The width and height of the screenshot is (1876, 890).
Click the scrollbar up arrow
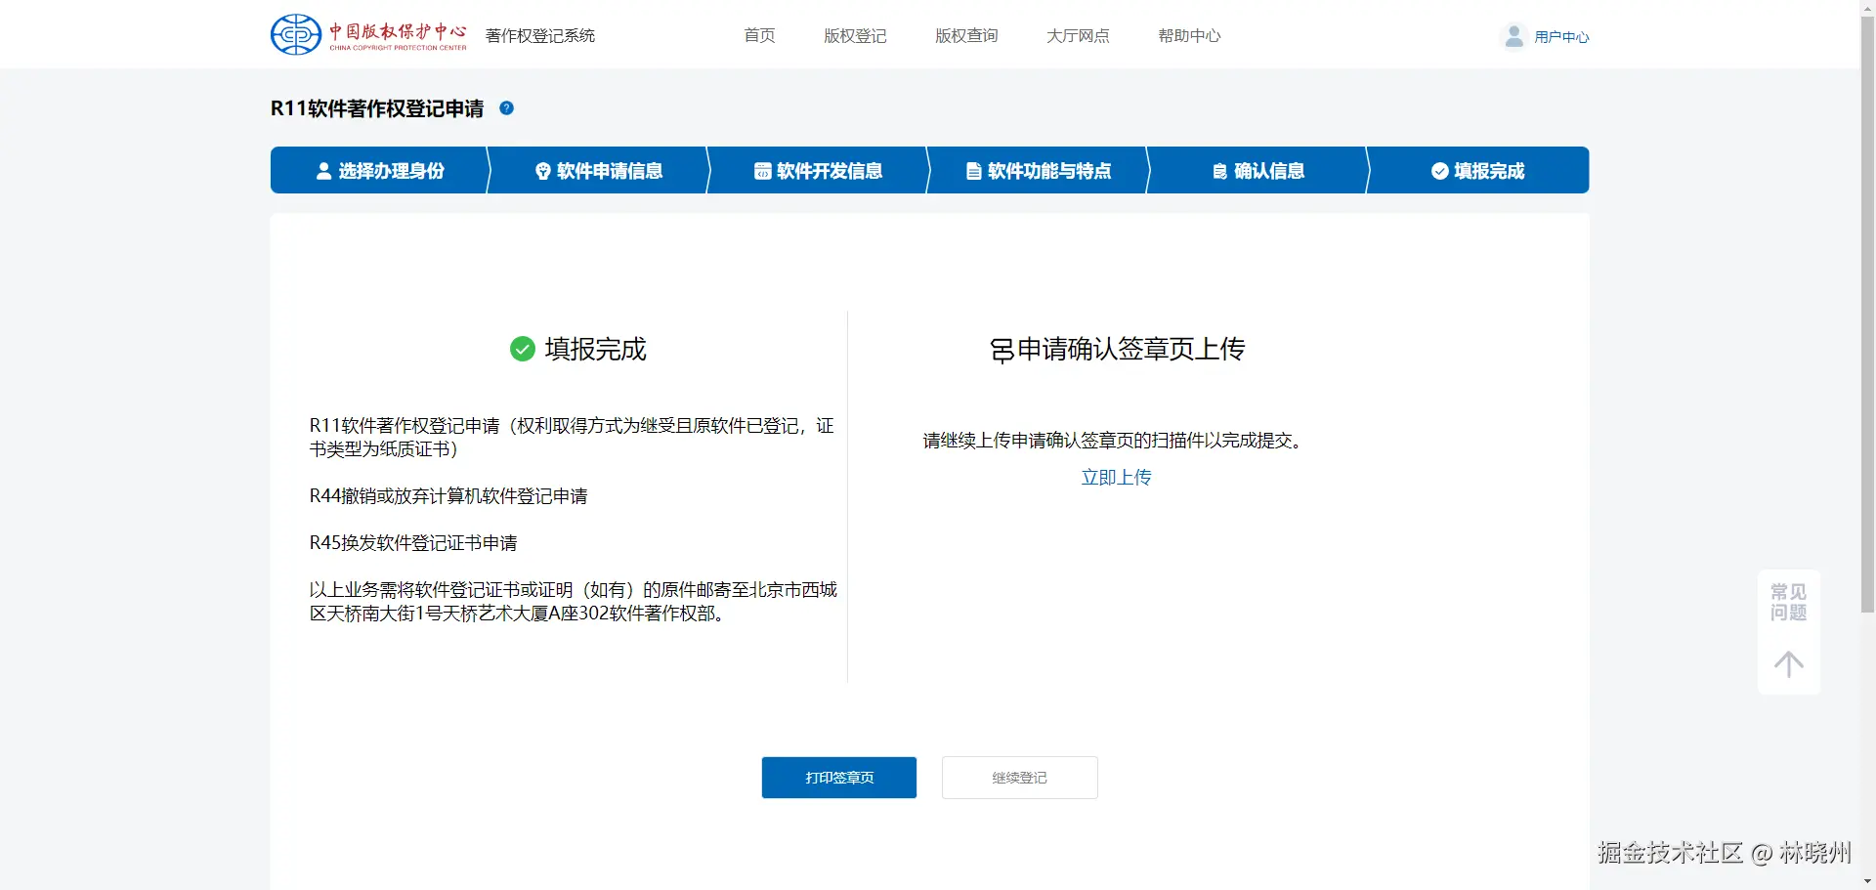1867,8
